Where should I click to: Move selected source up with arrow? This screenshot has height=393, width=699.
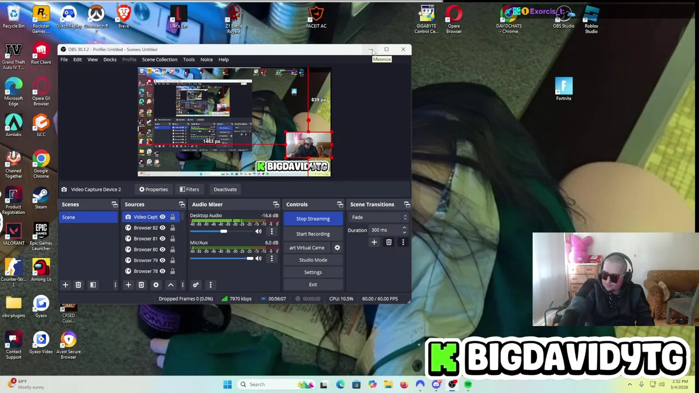coord(170,285)
